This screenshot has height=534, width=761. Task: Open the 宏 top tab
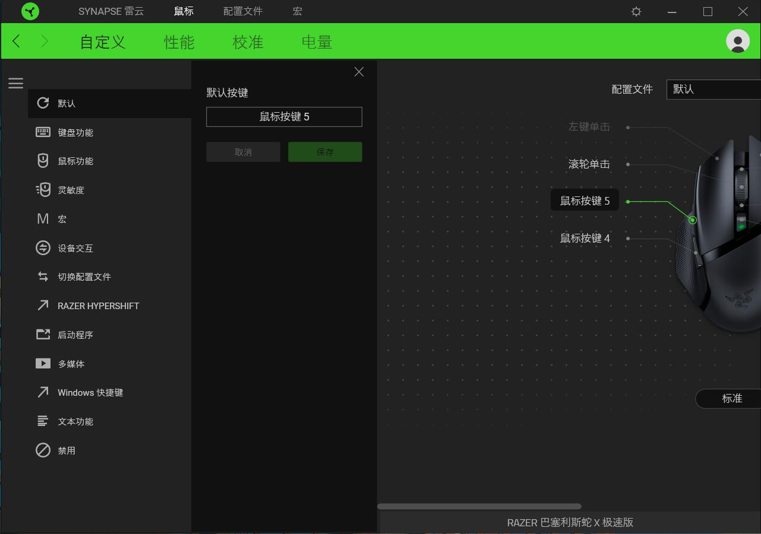(298, 11)
